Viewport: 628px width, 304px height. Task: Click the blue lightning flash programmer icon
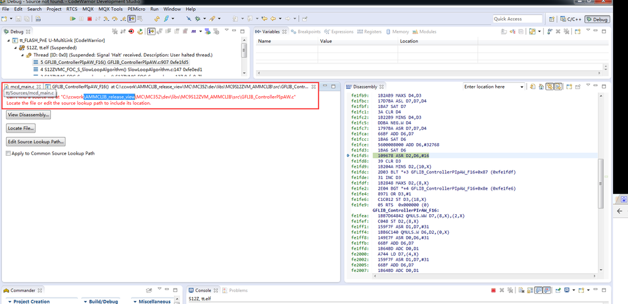[x=166, y=19]
